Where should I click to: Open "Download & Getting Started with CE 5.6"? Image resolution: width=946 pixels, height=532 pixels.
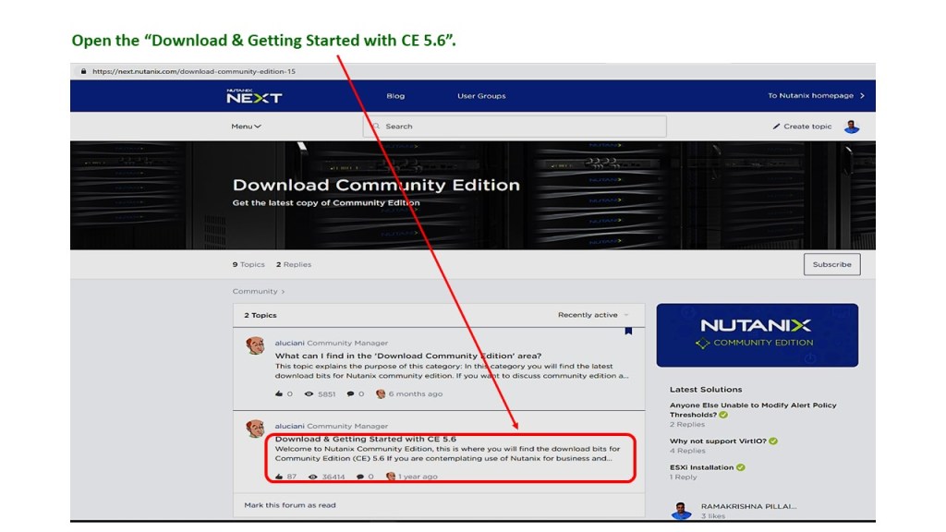click(366, 439)
